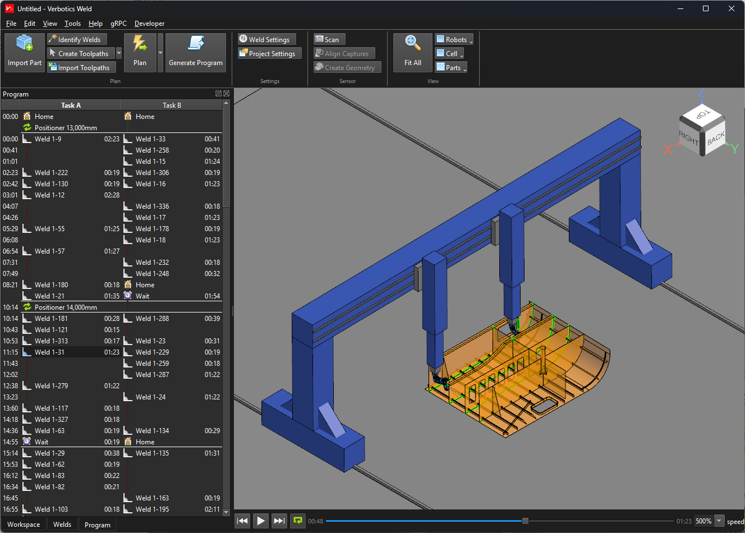The width and height of the screenshot is (745, 533).
Task: Open the Help menu
Action: tap(95, 24)
